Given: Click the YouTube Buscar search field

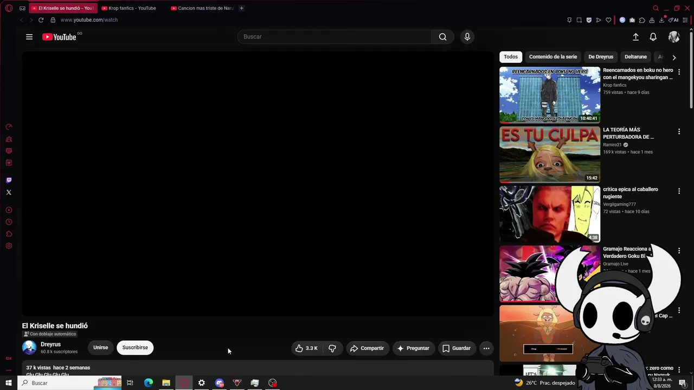Looking at the screenshot, I should click(x=335, y=37).
